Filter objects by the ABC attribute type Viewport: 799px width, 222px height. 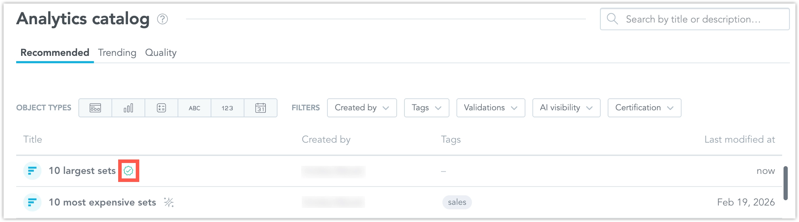click(x=194, y=108)
